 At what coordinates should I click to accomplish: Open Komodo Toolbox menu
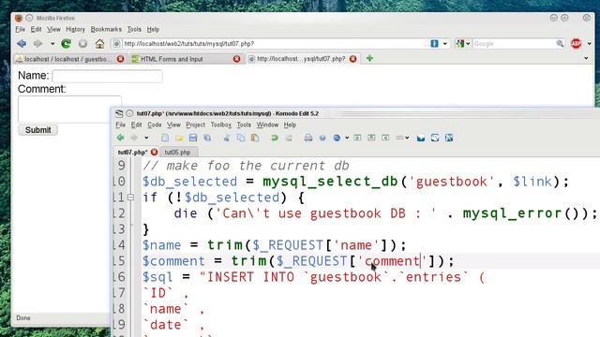tap(221, 125)
